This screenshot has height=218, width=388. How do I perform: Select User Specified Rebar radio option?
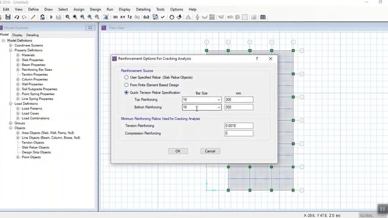[127, 78]
